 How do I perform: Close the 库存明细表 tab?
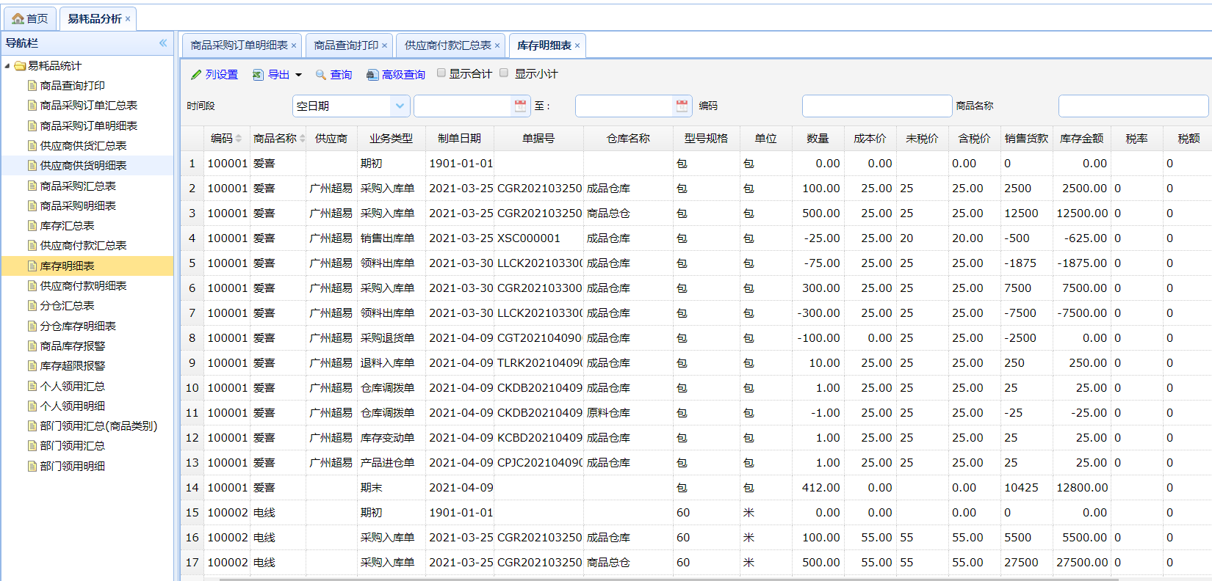[577, 45]
